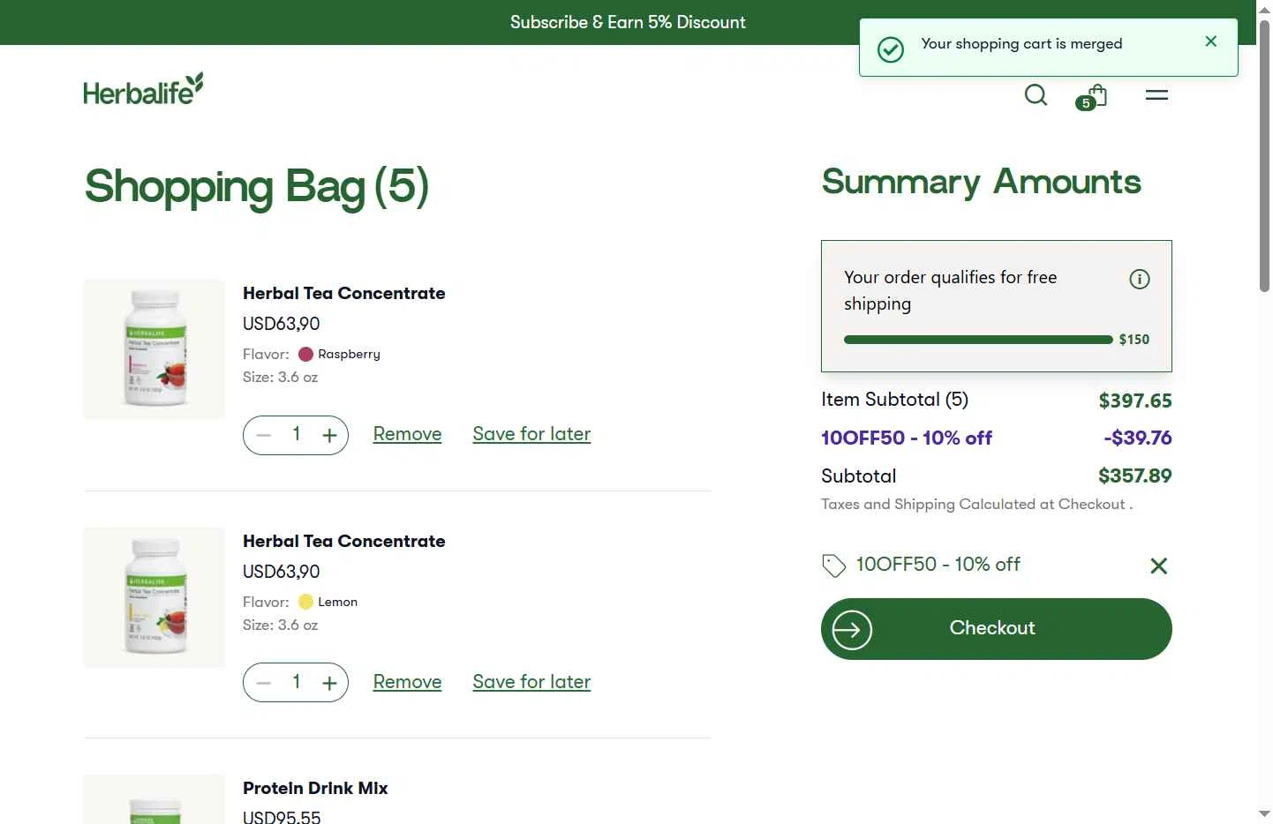Dismiss the cart merged notification

(1210, 41)
